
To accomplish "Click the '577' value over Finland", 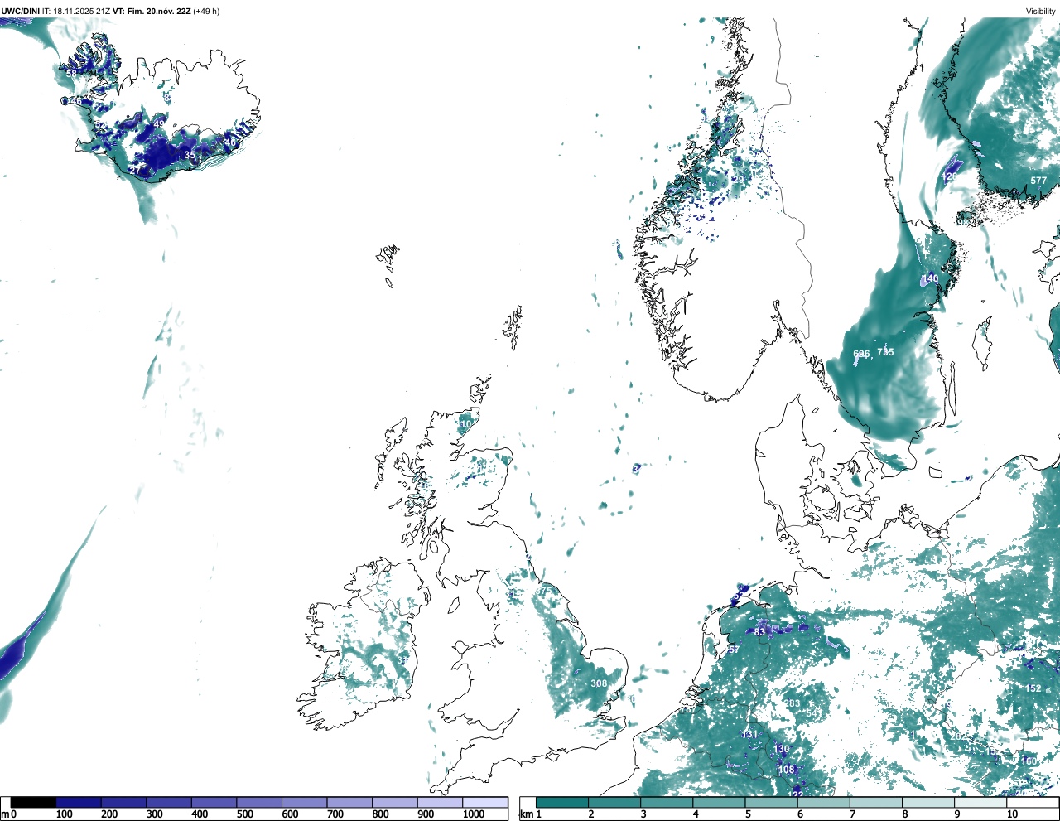I will (x=1038, y=181).
